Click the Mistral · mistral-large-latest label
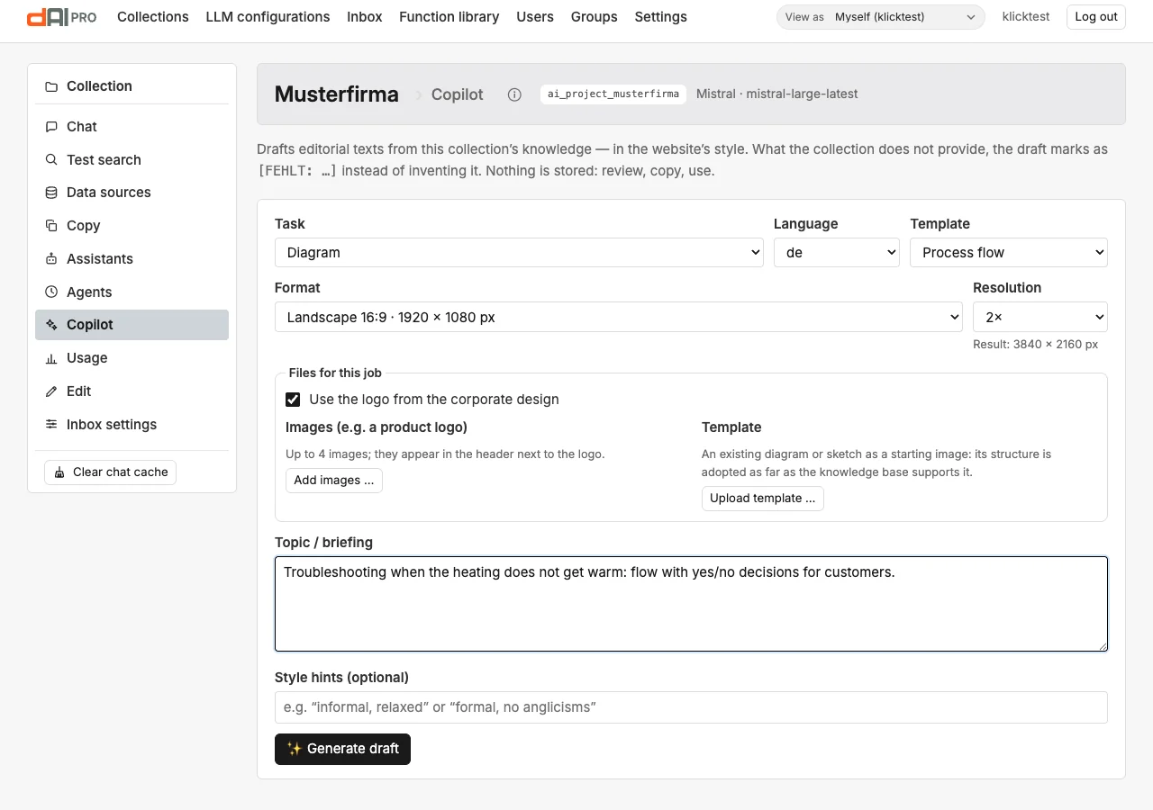Viewport: 1153px width, 810px height. (776, 94)
